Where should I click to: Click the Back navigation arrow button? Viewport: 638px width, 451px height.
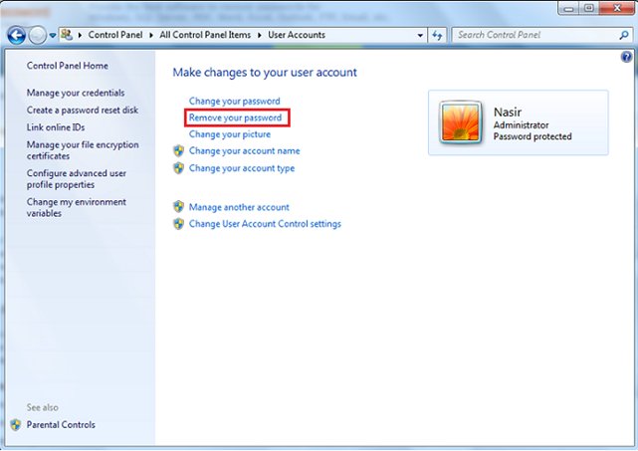16,36
